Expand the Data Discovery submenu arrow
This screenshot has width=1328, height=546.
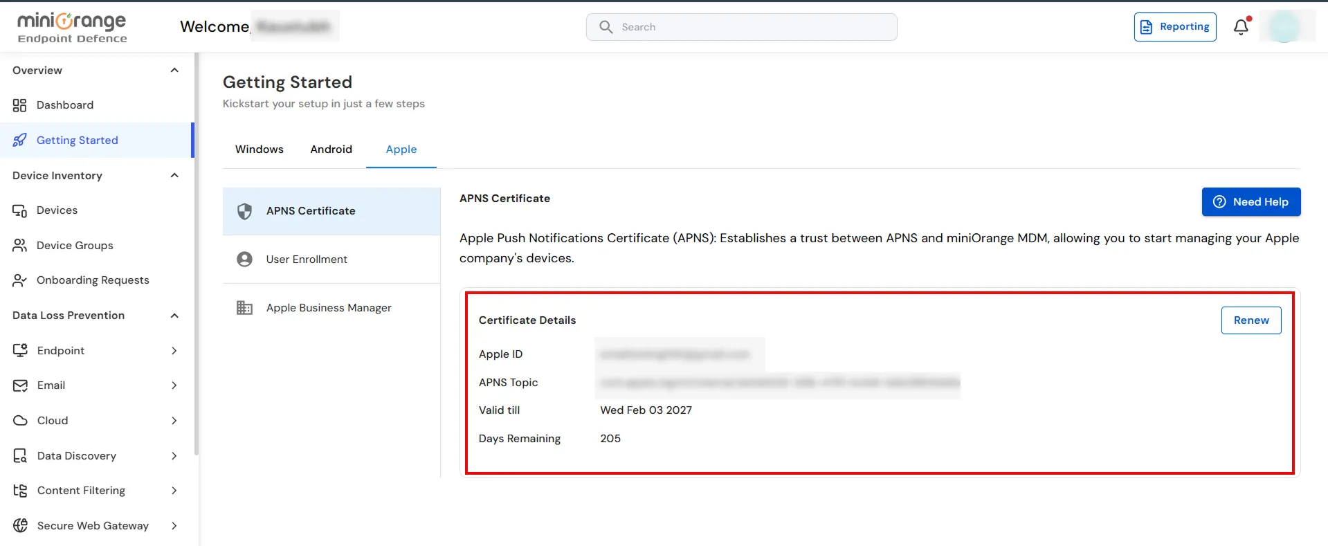coord(174,456)
